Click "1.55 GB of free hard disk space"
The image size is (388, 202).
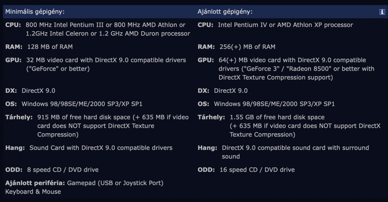[277, 117]
